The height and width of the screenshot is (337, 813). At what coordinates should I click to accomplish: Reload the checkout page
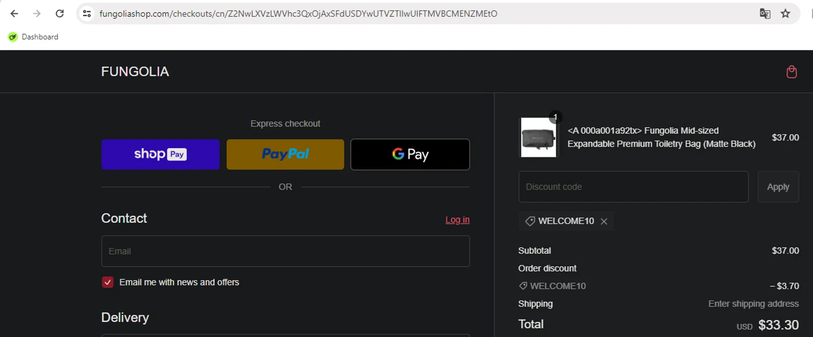pyautogui.click(x=60, y=14)
